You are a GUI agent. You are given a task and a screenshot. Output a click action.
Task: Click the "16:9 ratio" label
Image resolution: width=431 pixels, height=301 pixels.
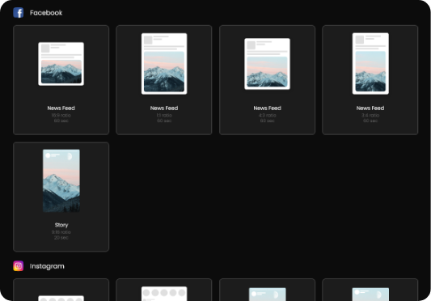tap(61, 115)
